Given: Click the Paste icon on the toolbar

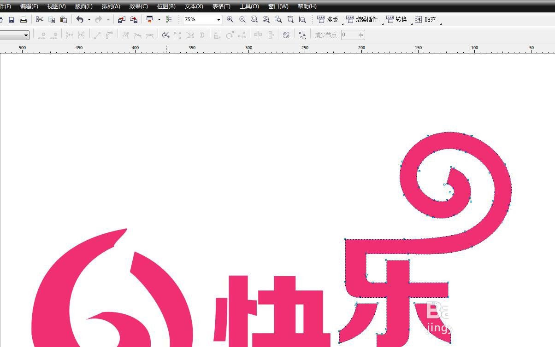Looking at the screenshot, I should pos(64,19).
